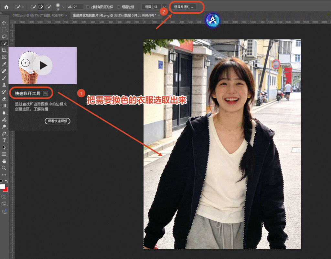
Task: Select the Eraser tool
Action: [x=4, y=99]
